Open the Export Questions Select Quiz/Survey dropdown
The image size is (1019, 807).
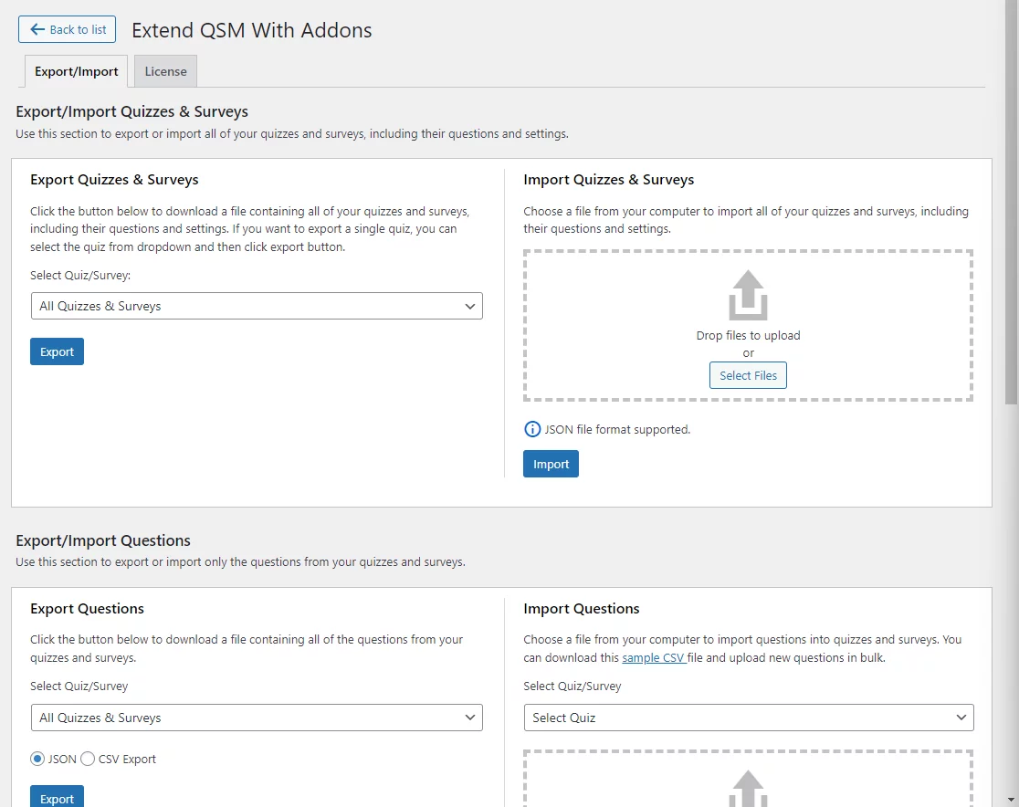(257, 718)
